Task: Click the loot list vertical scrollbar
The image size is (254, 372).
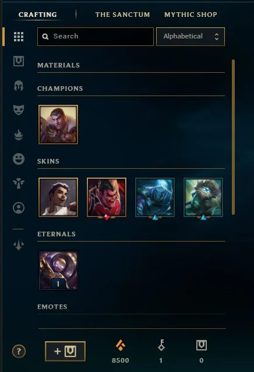Action: click(x=234, y=137)
